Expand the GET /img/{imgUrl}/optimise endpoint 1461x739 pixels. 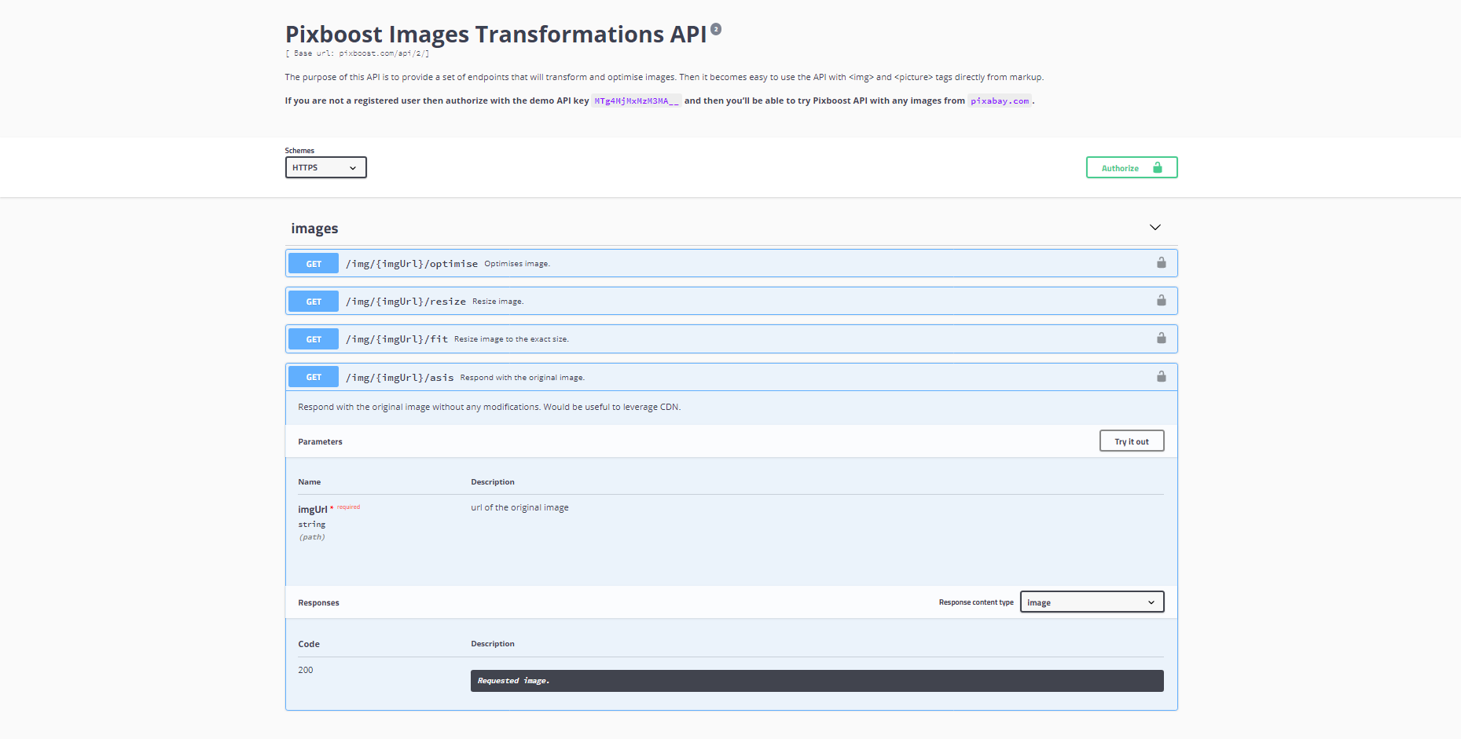click(731, 263)
